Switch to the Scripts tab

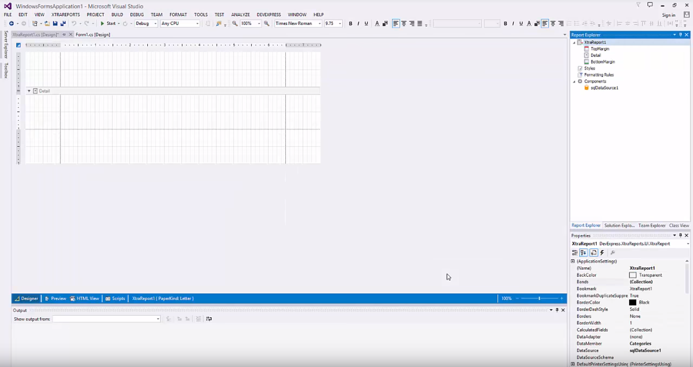tap(115, 298)
